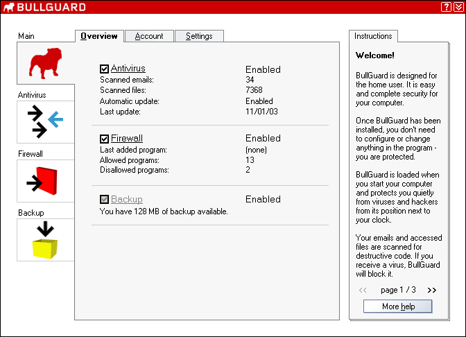Click the Scanned emails value 34

pyautogui.click(x=250, y=79)
